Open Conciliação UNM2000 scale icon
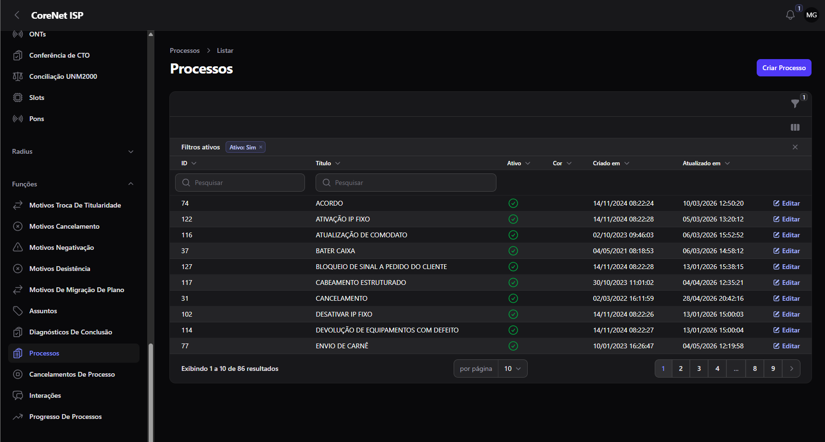The image size is (825, 442). [x=18, y=76]
